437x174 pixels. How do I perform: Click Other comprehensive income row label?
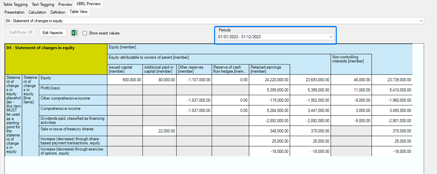[x=73, y=100]
